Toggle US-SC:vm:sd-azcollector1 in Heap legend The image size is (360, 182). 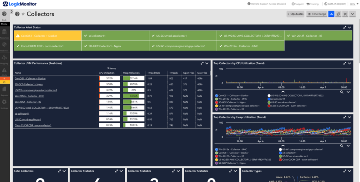click(293, 156)
